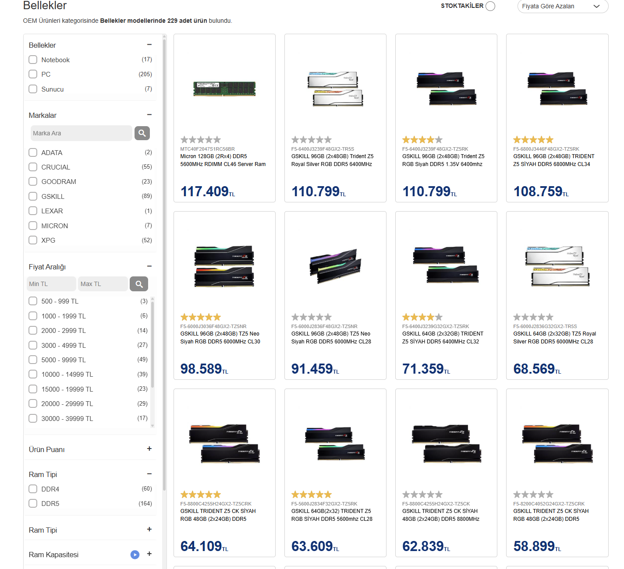
Task: Tick the GOODRAM brand checkbox
Action: click(33, 181)
